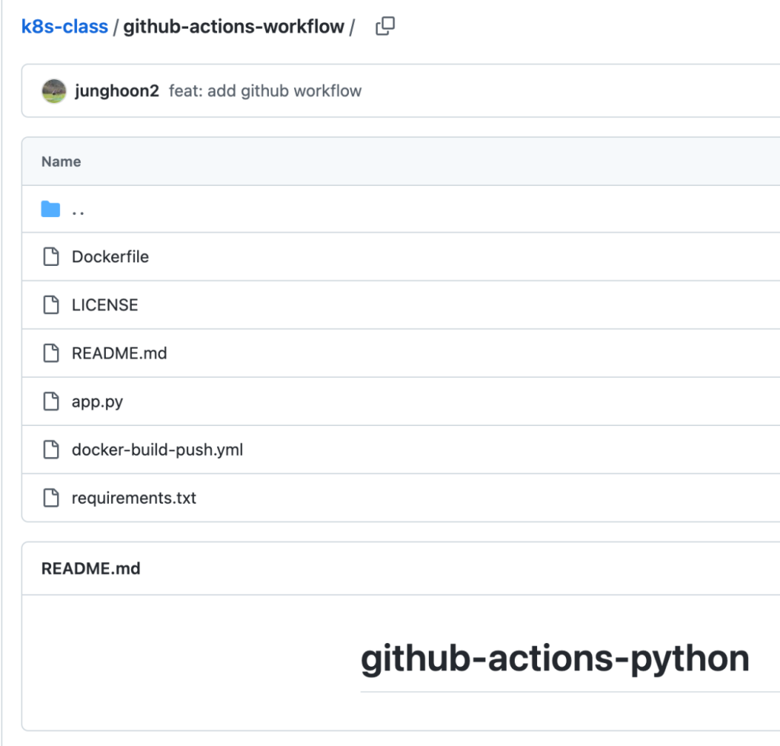Open commit 'feat: add github workflow'

(x=265, y=91)
